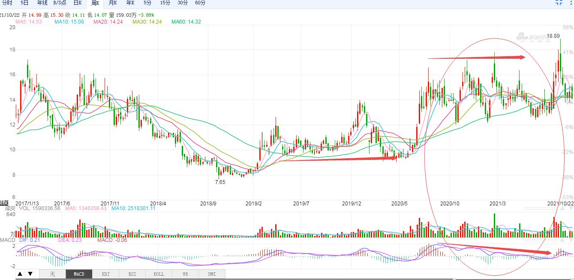Screen dimensions: 574x280
Task: Exit fullscreen with the collapse icon
Action: coord(559,3)
